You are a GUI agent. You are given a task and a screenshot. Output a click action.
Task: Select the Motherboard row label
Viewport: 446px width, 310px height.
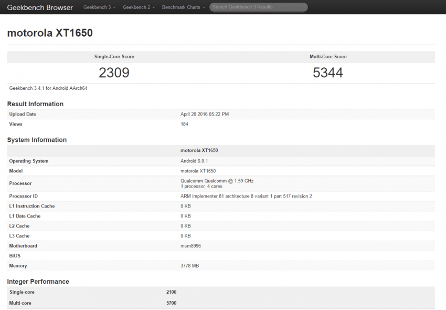(x=23, y=246)
